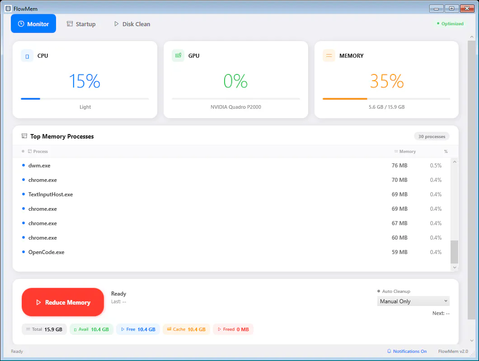Click the Top Memory Processes list icon
Image resolution: width=479 pixels, height=361 pixels.
(24, 136)
